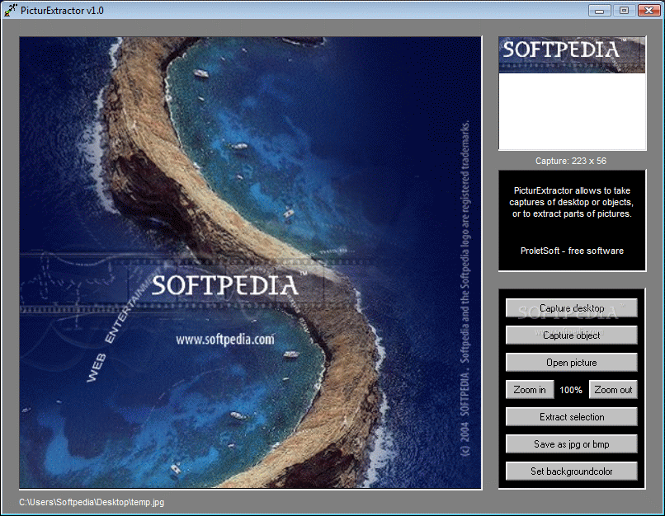This screenshot has width=665, height=516.
Task: Select the captured Softpedia preview thumbnail
Action: click(x=572, y=55)
